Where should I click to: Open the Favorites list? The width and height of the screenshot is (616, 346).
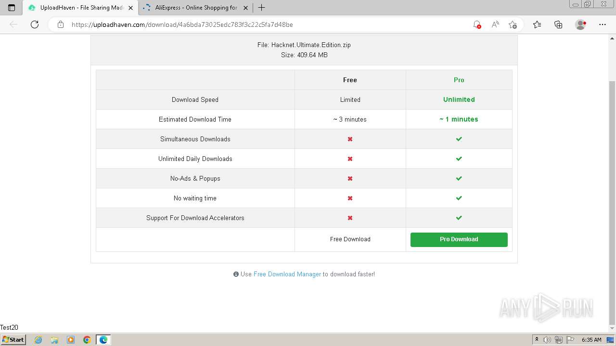[537, 25]
